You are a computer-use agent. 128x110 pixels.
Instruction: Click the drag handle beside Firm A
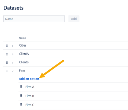21,87
